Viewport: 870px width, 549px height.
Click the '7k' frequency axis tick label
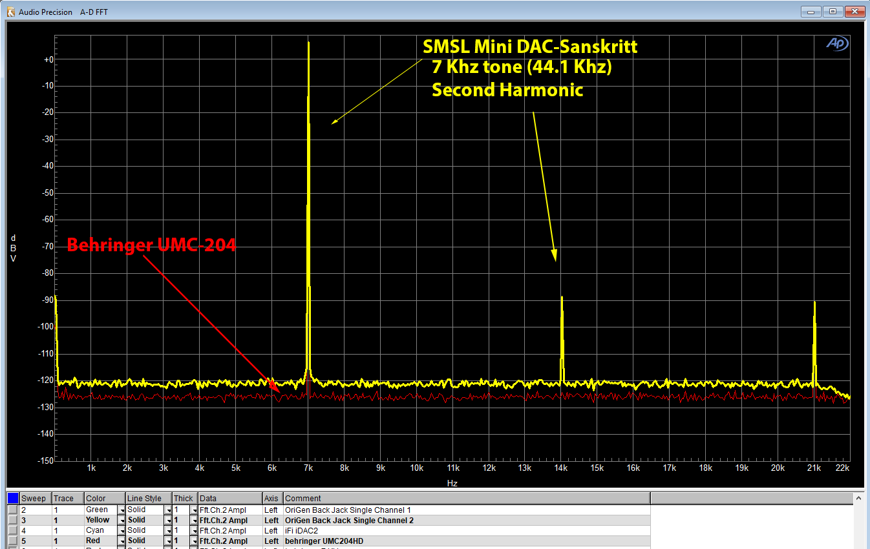(x=309, y=468)
